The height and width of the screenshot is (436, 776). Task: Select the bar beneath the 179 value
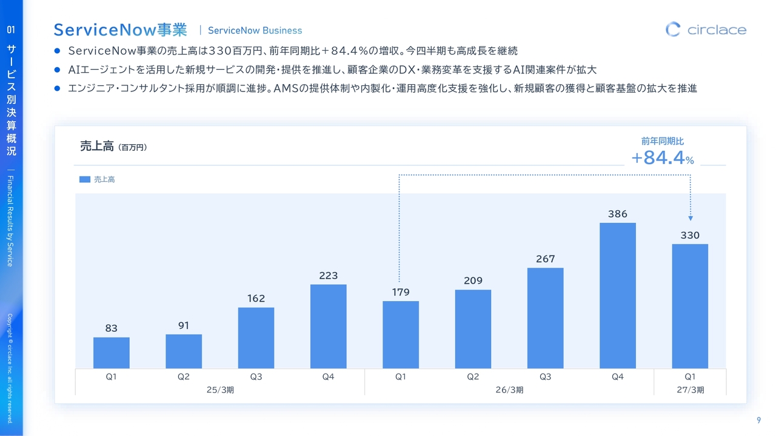point(401,335)
